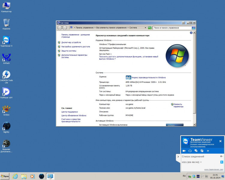
Task: Launch PotPlayer x64 from the desktop
Action: [6, 92]
